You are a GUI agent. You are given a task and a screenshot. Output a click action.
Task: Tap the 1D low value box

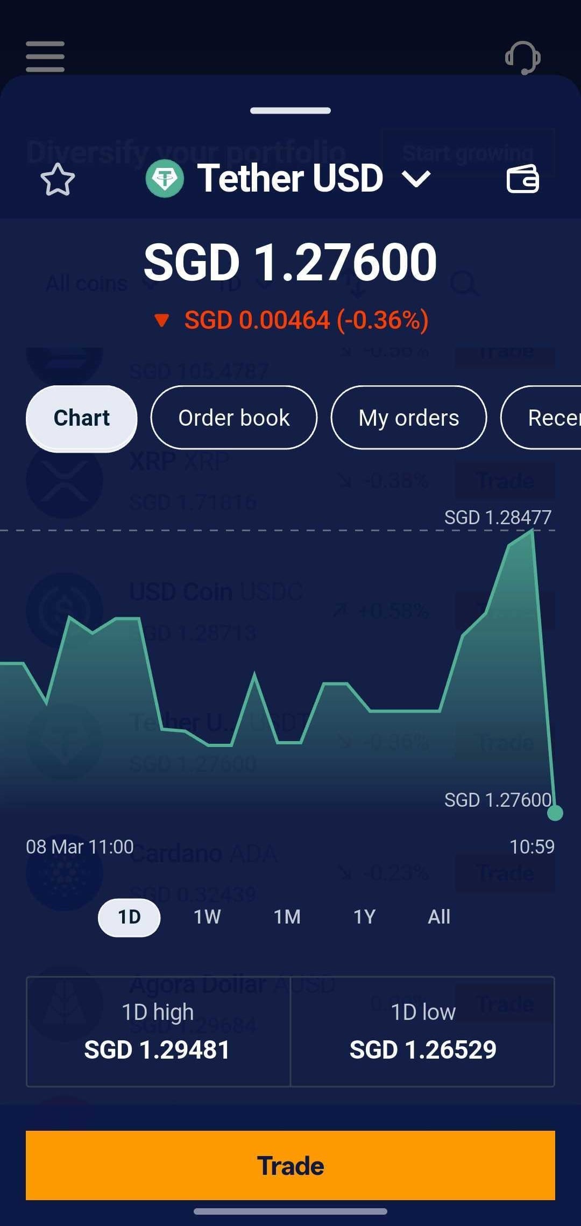pyautogui.click(x=423, y=1031)
